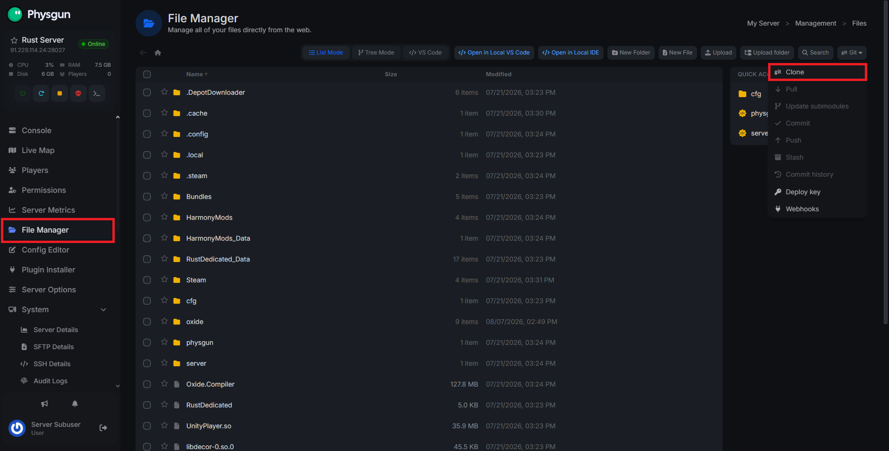Click the Physgun logo icon
Viewport: 889px width, 451px height.
pos(15,14)
